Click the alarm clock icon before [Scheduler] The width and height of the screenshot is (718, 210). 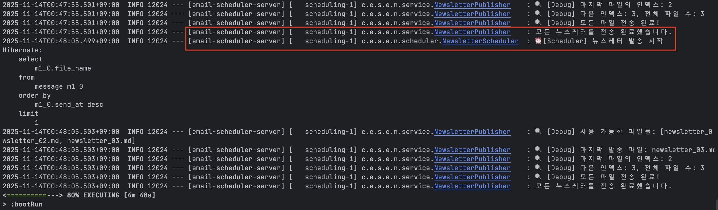coord(538,41)
